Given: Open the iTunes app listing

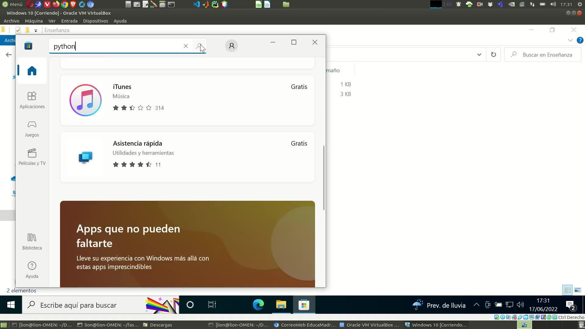Looking at the screenshot, I should pyautogui.click(x=187, y=100).
